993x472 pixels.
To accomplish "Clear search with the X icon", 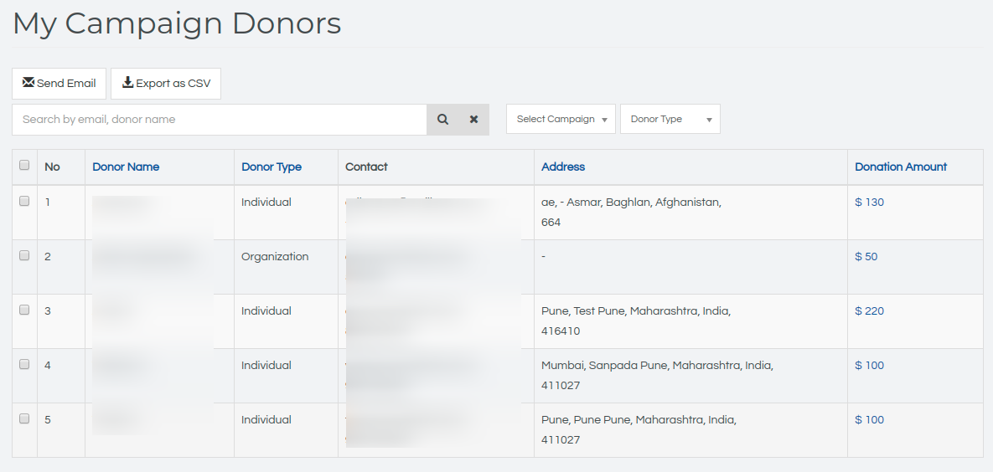I will click(x=473, y=120).
